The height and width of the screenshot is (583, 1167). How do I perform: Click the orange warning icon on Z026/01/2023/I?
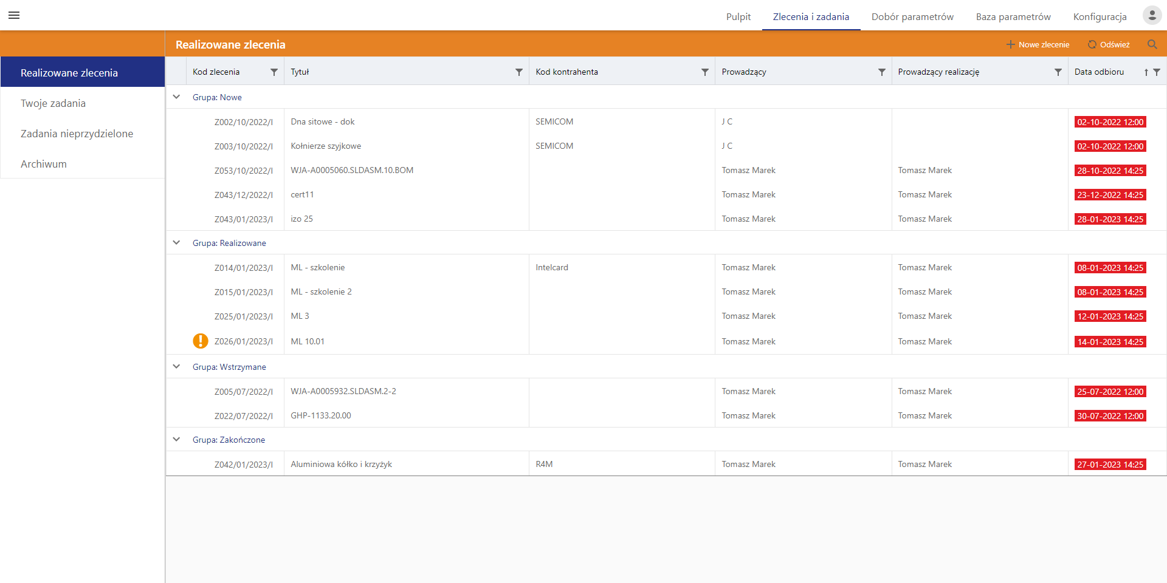coord(201,341)
